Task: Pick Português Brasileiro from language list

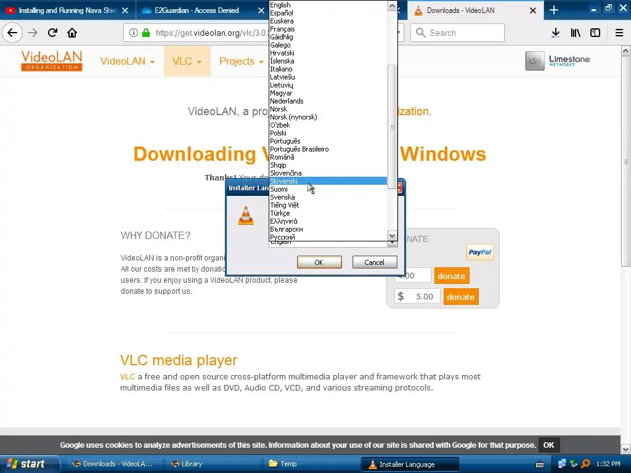Action: coord(328,149)
